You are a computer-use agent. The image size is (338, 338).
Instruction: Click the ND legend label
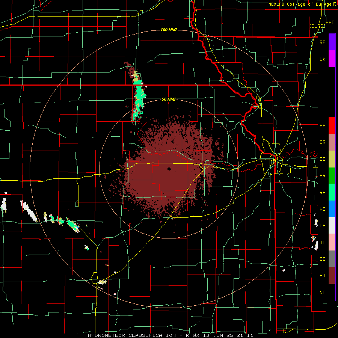tap(322, 293)
